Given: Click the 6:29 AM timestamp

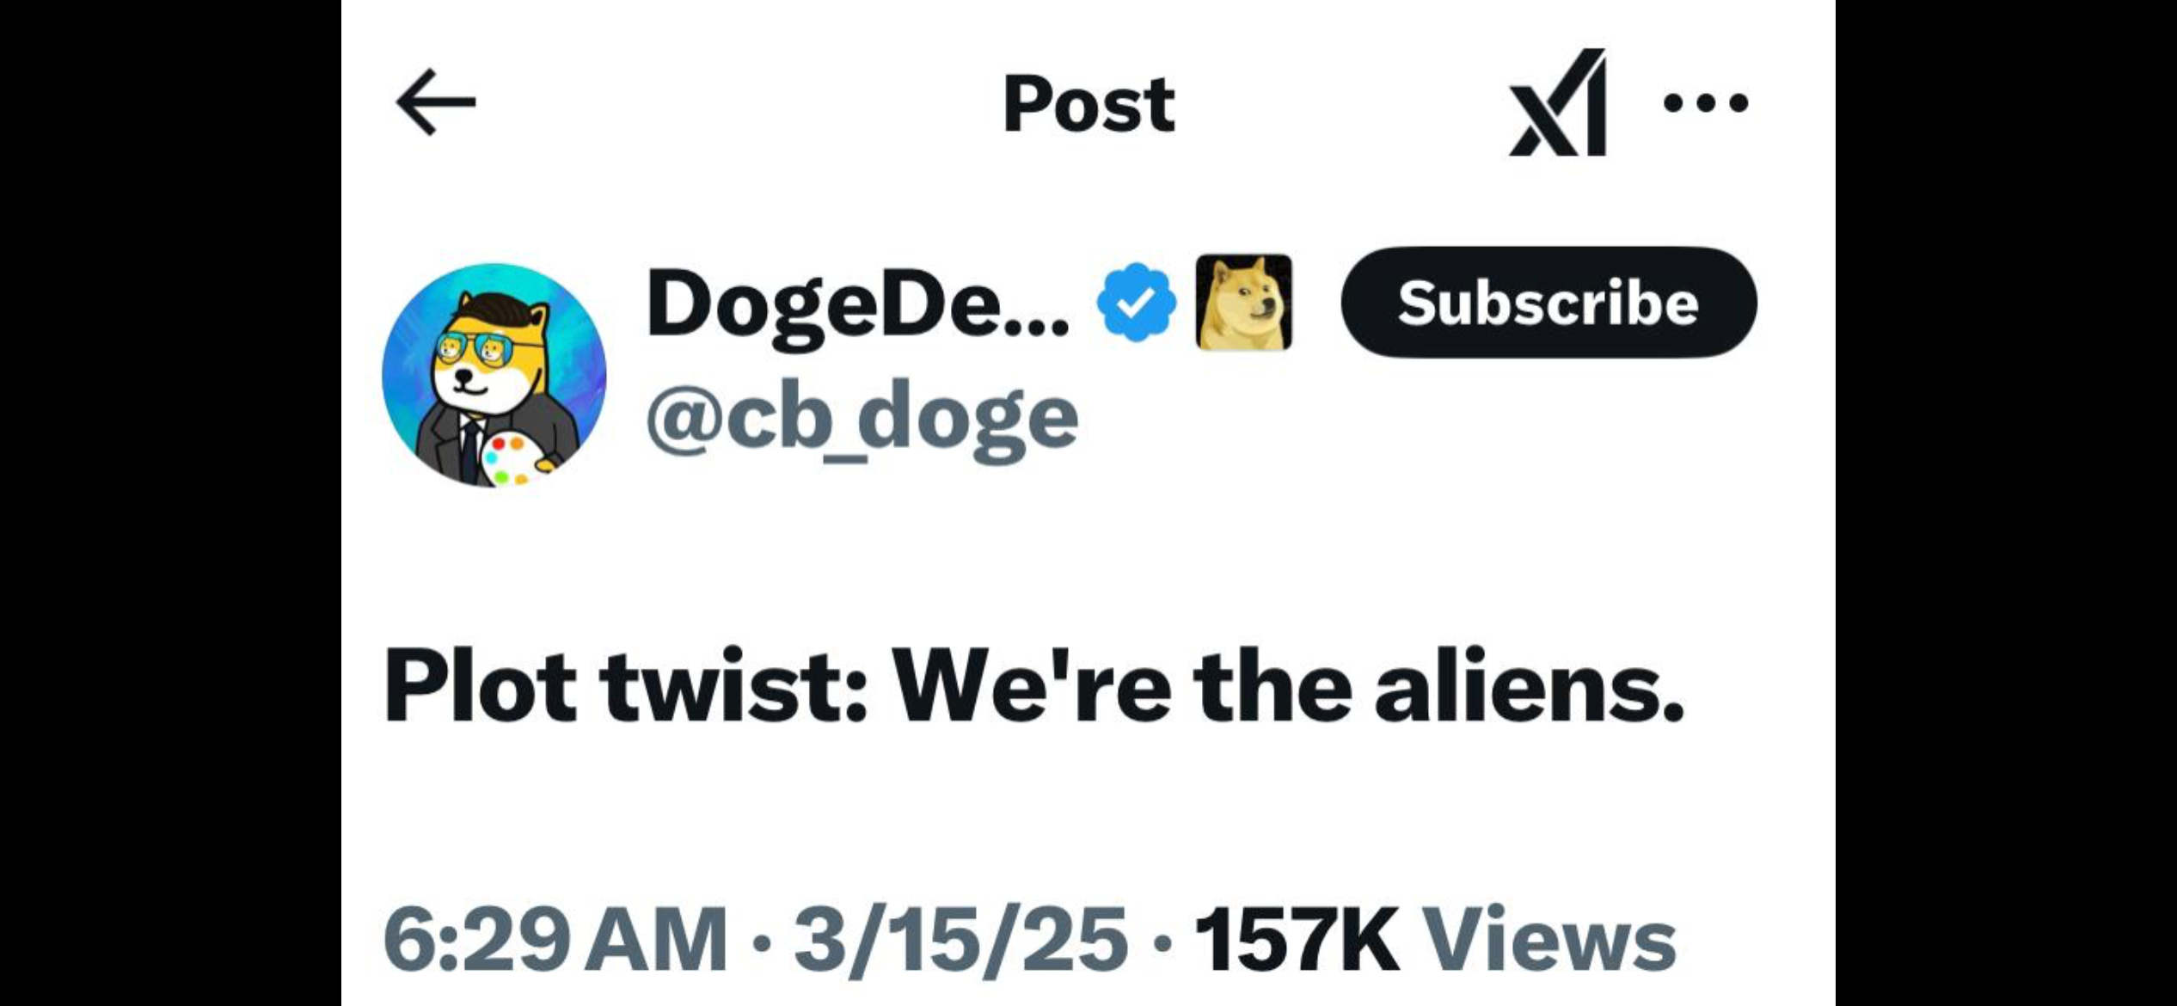Looking at the screenshot, I should point(555,940).
